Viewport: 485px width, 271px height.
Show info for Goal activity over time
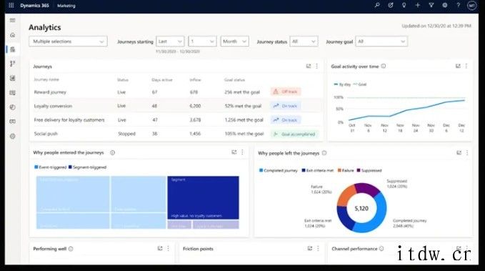pos(384,66)
